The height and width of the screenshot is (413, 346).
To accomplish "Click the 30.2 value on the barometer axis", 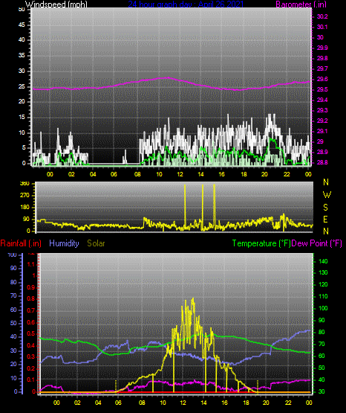I will (322, 16).
